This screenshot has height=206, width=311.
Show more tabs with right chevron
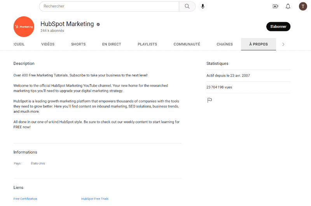click(283, 44)
